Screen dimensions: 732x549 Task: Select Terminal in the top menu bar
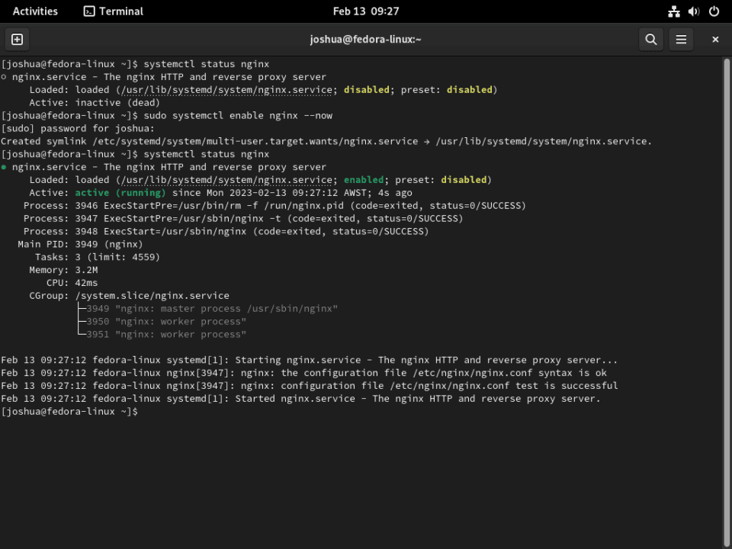click(x=113, y=11)
